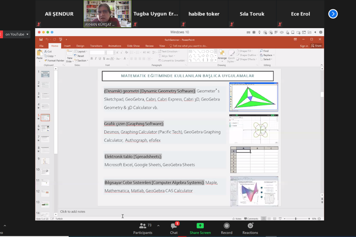
Task: Toggle text Shadow formatting
Action: (x=104, y=59)
